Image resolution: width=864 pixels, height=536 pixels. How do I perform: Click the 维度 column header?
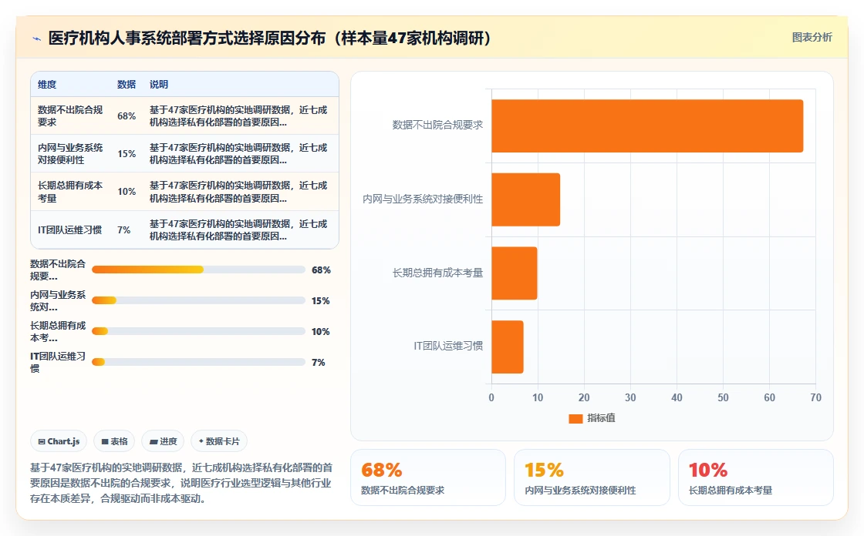click(47, 84)
